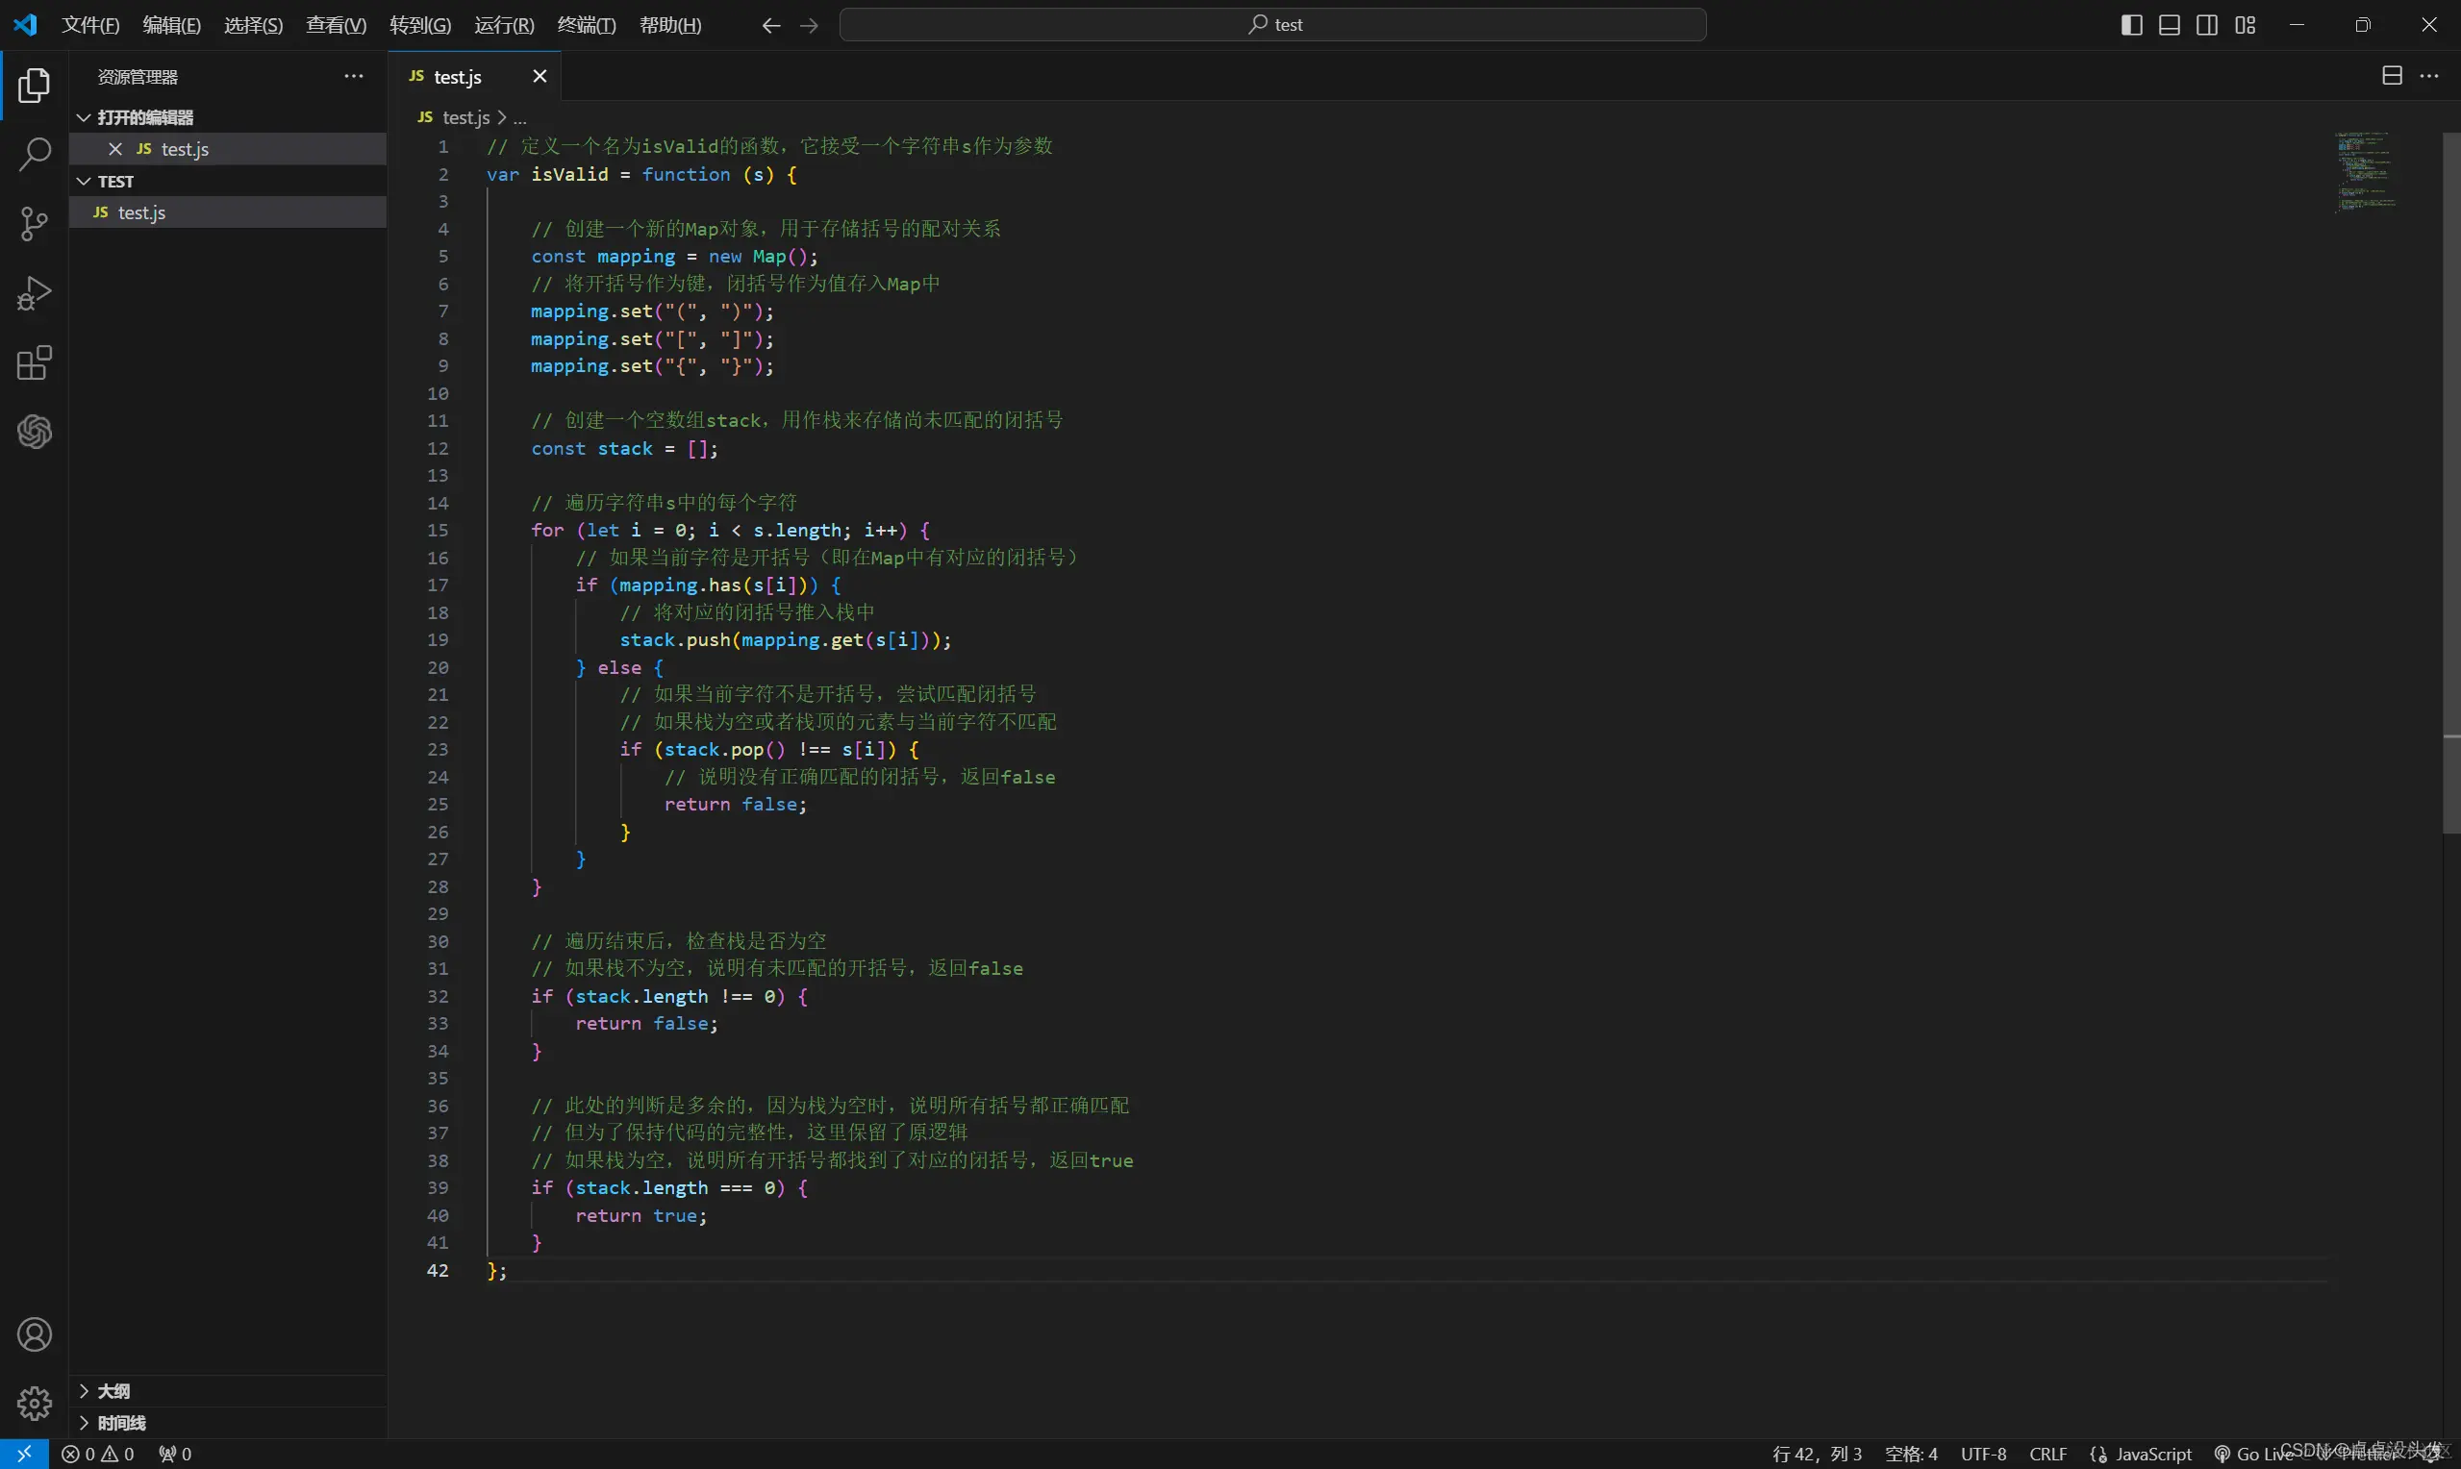
Task: Open the 终端(T) menu
Action: (586, 25)
